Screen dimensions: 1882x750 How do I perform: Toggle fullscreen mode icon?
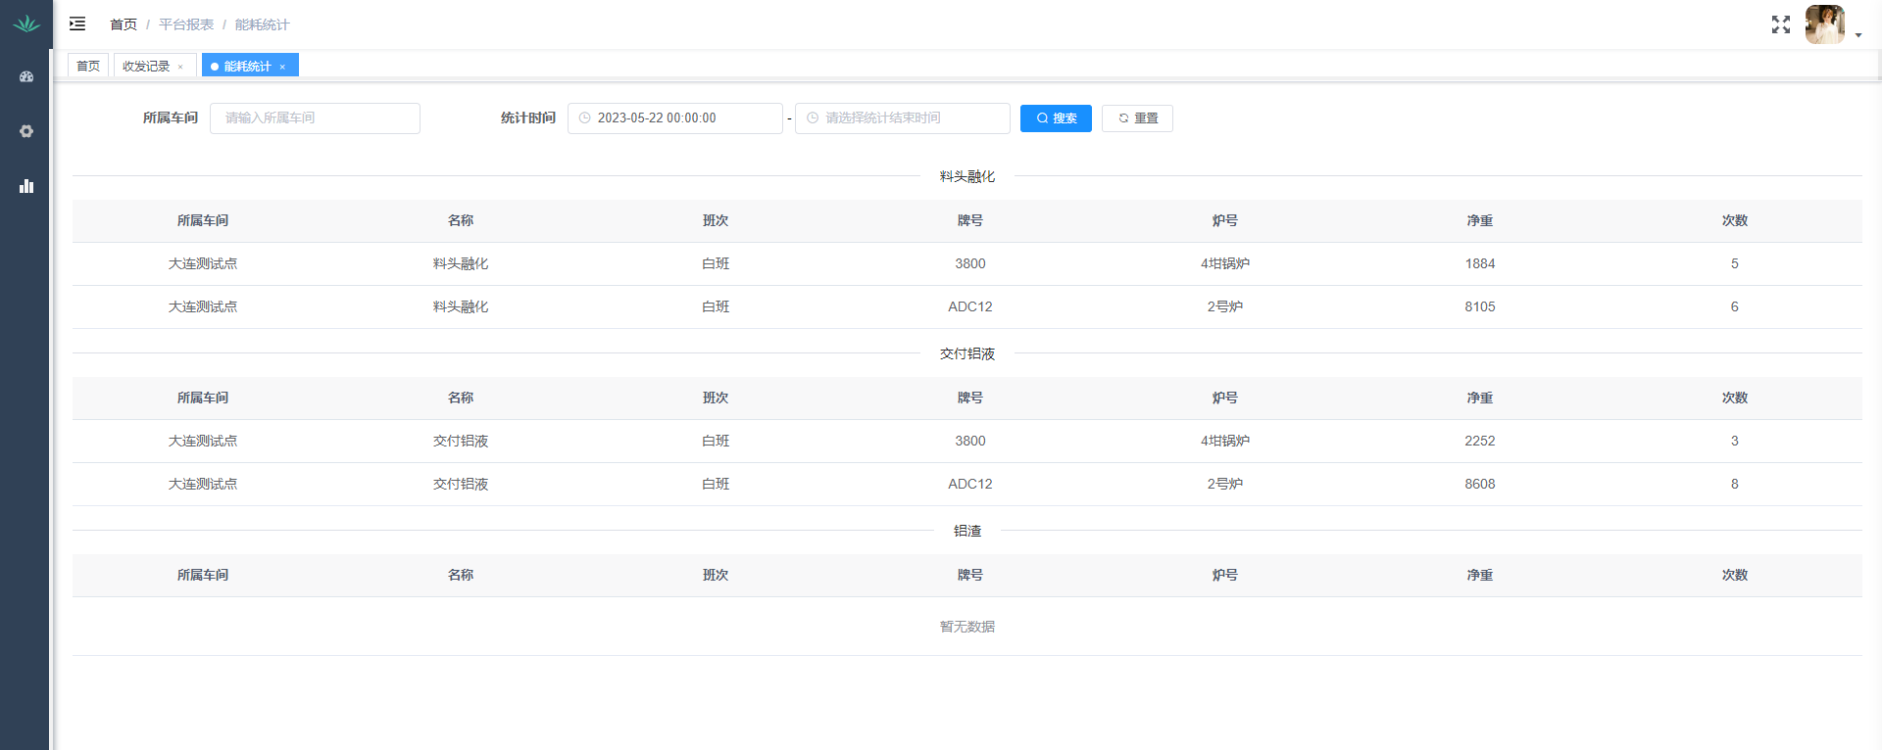(1781, 24)
